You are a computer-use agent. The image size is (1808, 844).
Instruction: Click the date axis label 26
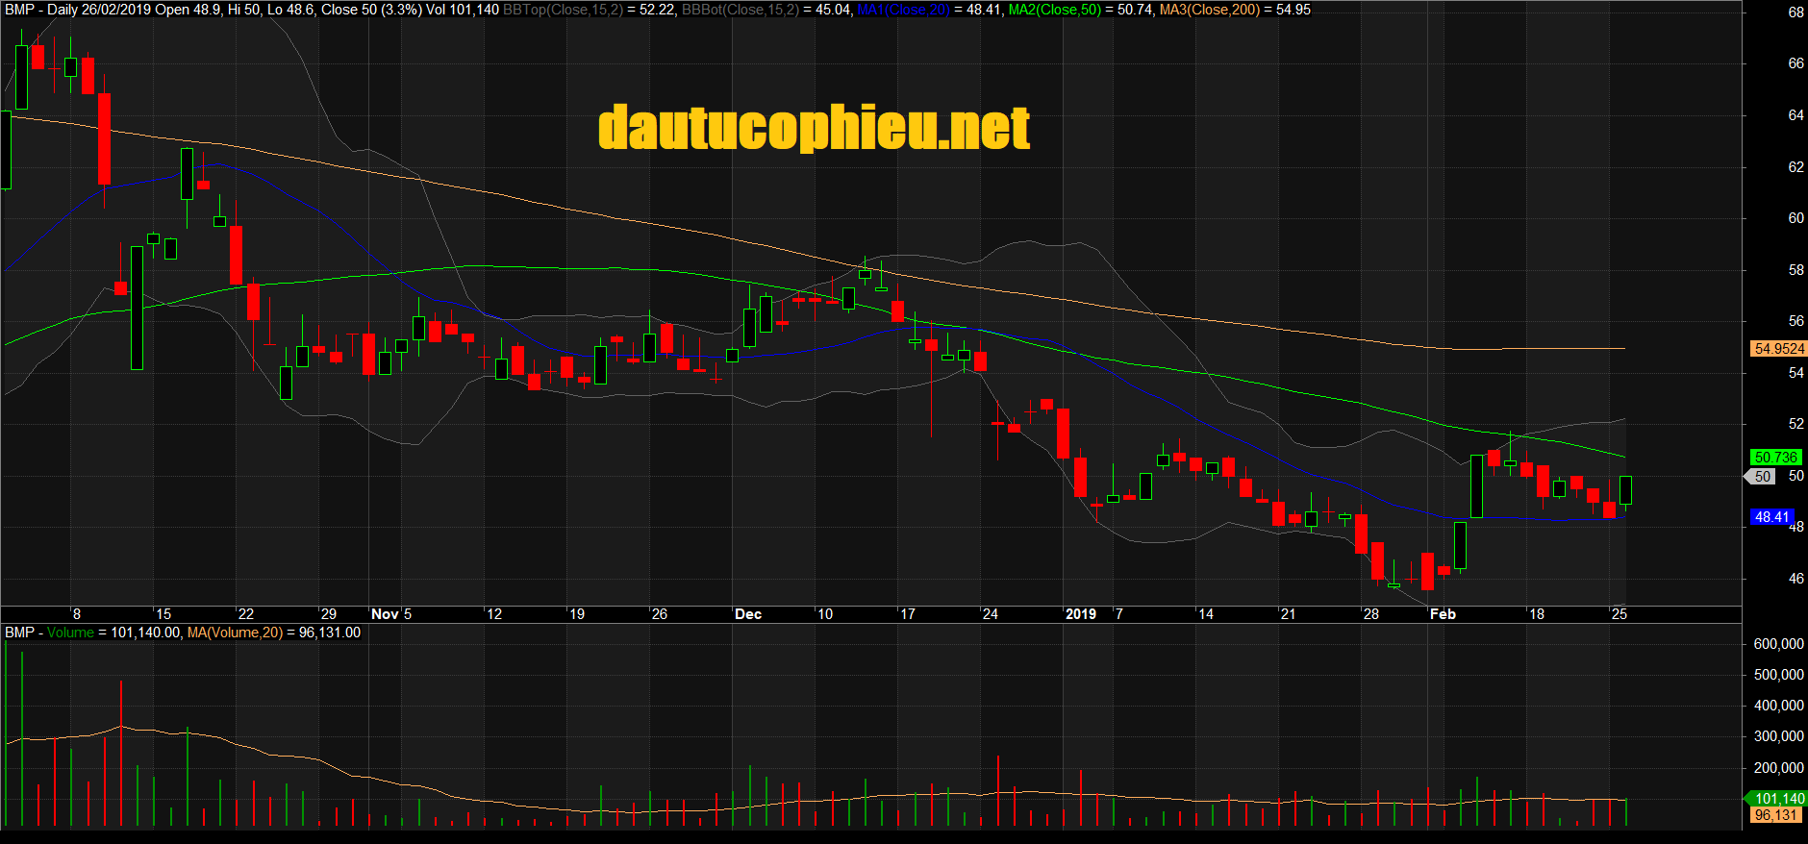coord(660,614)
